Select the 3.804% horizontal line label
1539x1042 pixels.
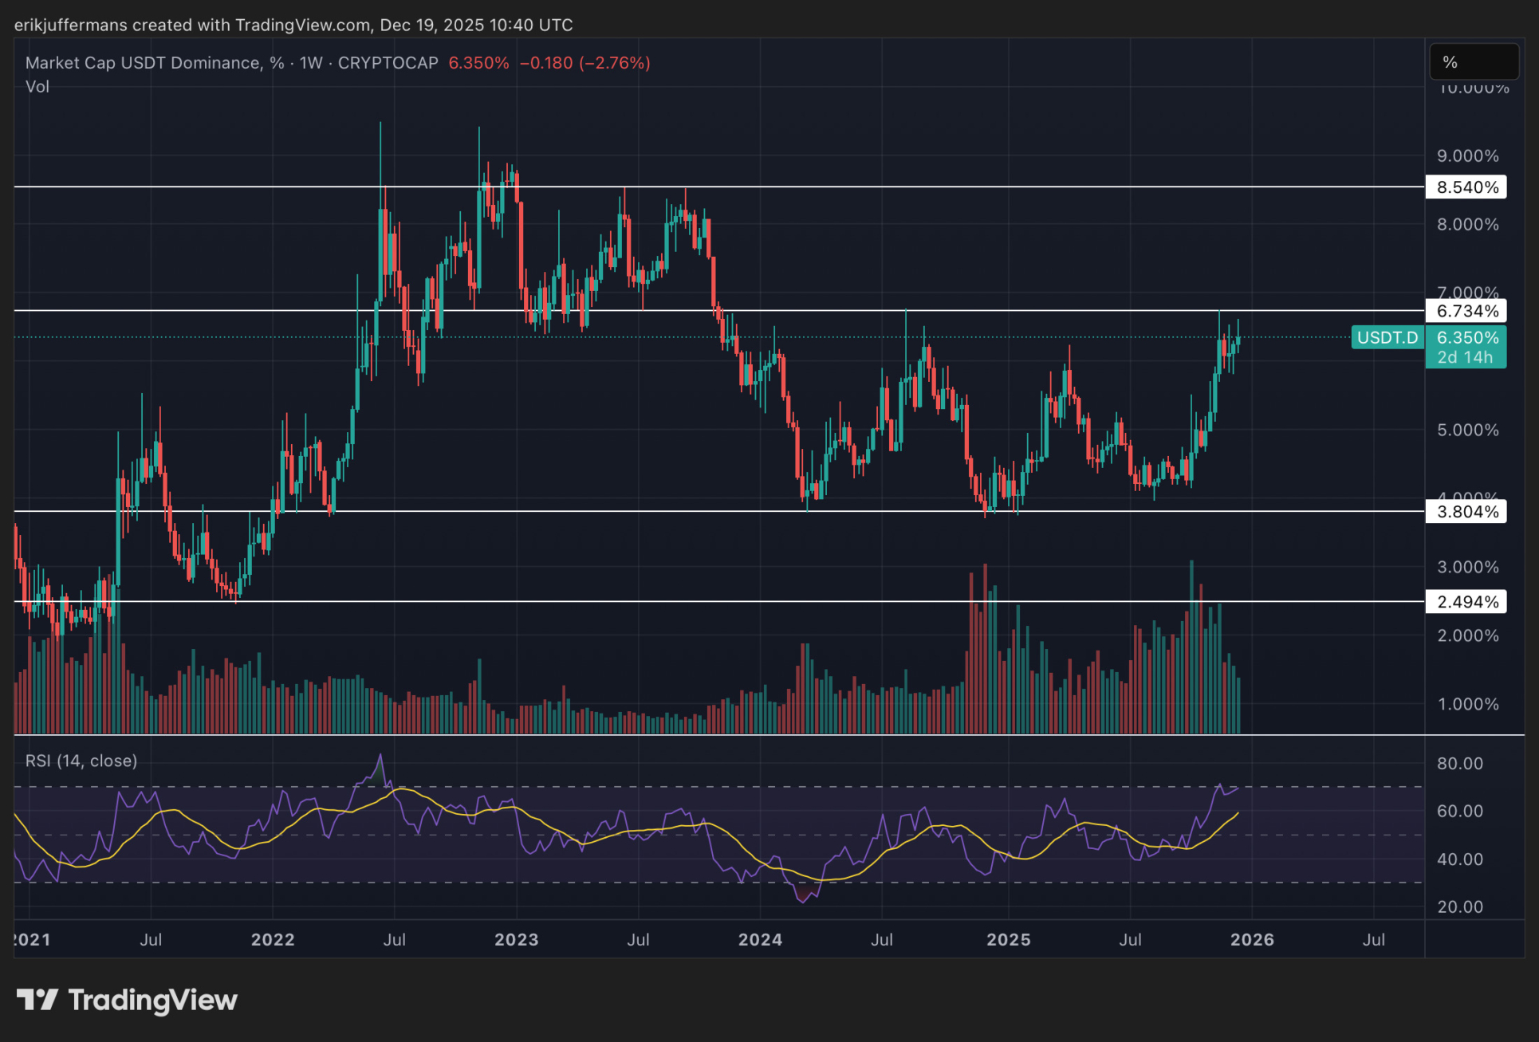click(x=1466, y=512)
